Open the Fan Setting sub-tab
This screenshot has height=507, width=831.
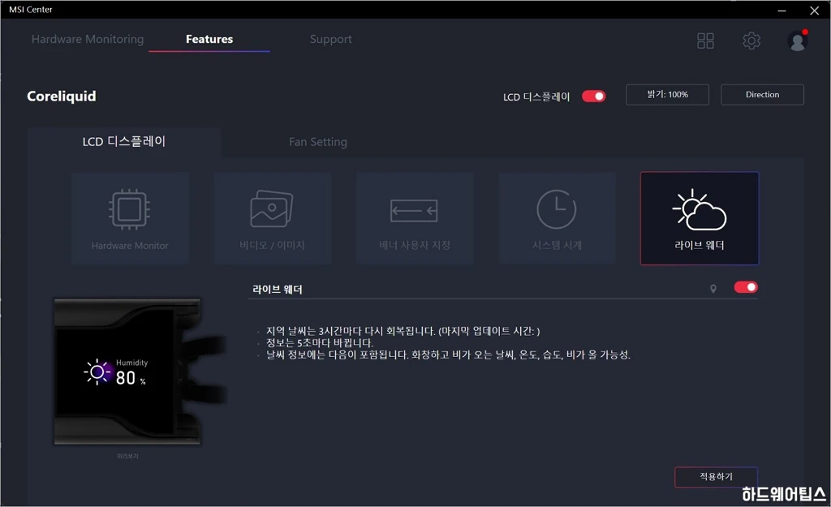pyautogui.click(x=318, y=142)
